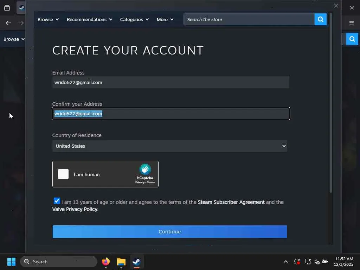Check the 'I am human' captcha box

point(63,174)
